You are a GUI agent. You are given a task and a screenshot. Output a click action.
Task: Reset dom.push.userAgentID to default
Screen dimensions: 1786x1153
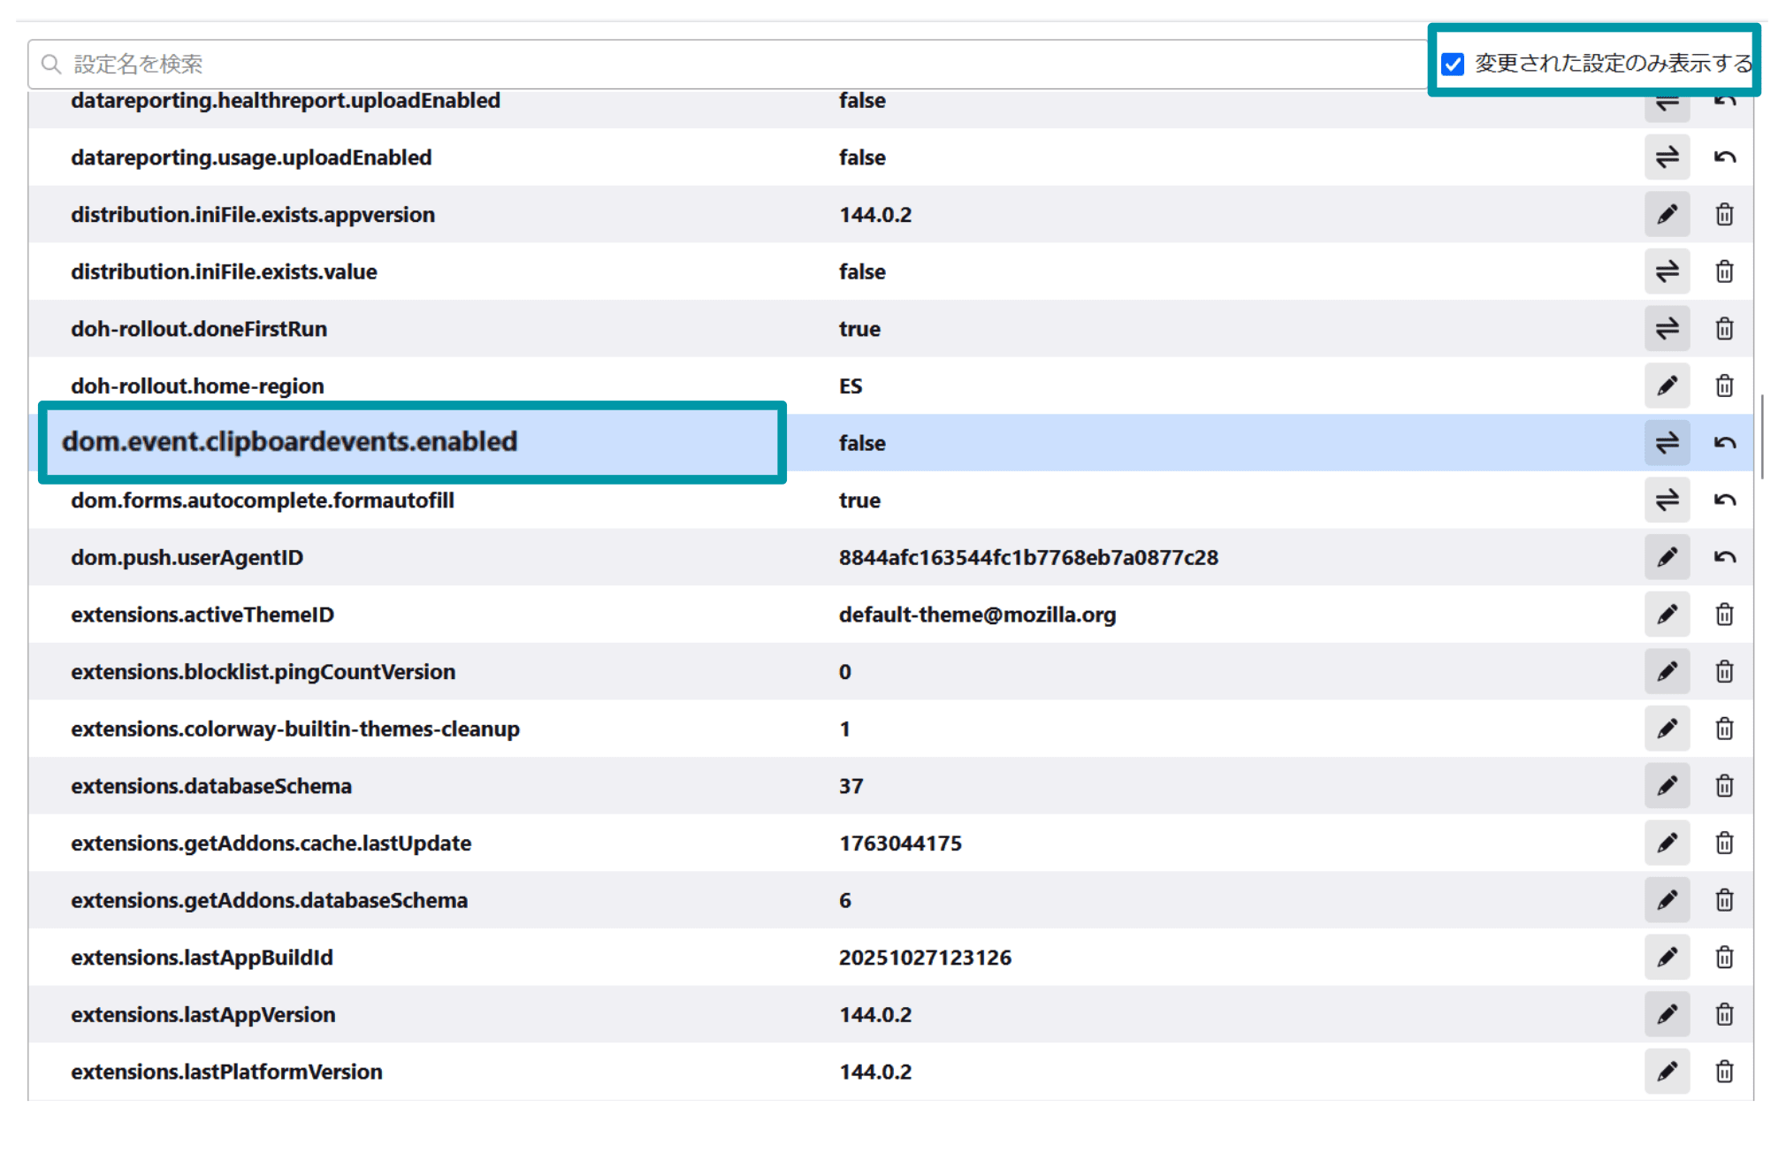tap(1724, 557)
